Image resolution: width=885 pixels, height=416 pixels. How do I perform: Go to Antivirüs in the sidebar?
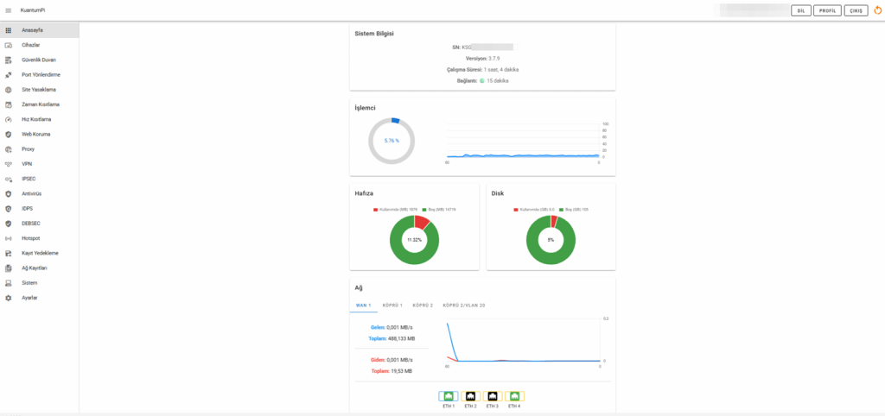pyautogui.click(x=32, y=193)
